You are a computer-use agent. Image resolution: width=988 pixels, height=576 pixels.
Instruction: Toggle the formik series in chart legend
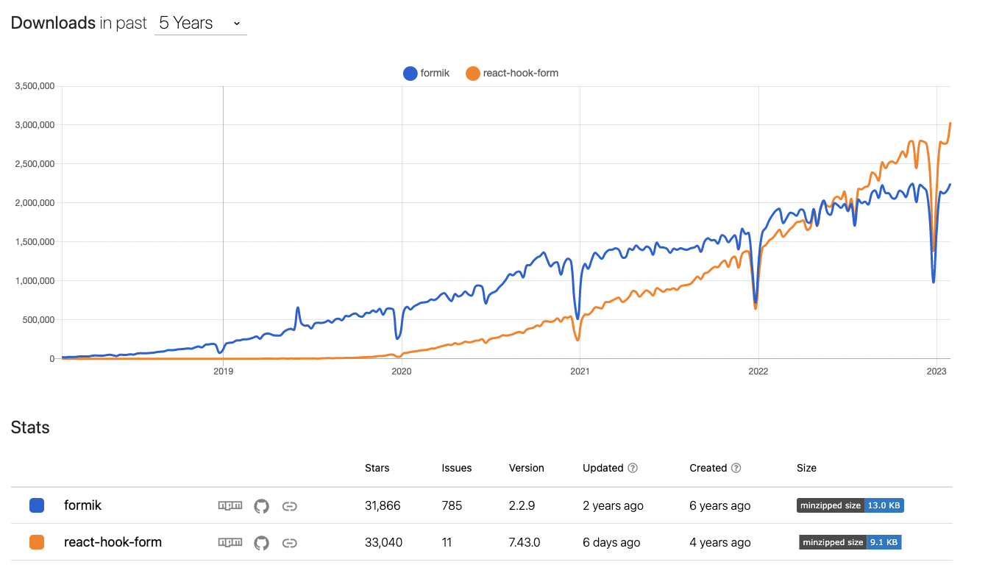coord(426,73)
